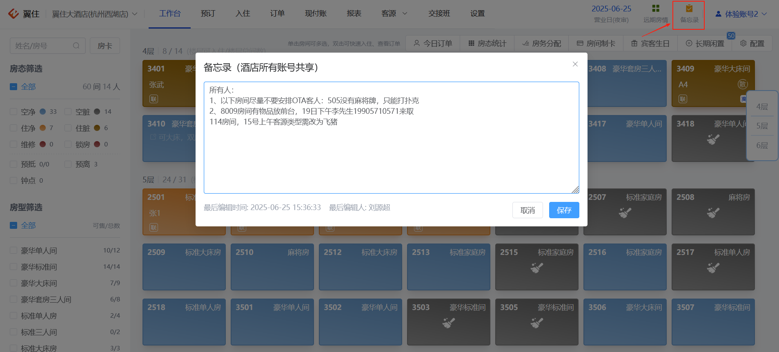Switch to the 预订 tab
This screenshot has width=779, height=352.
point(208,13)
